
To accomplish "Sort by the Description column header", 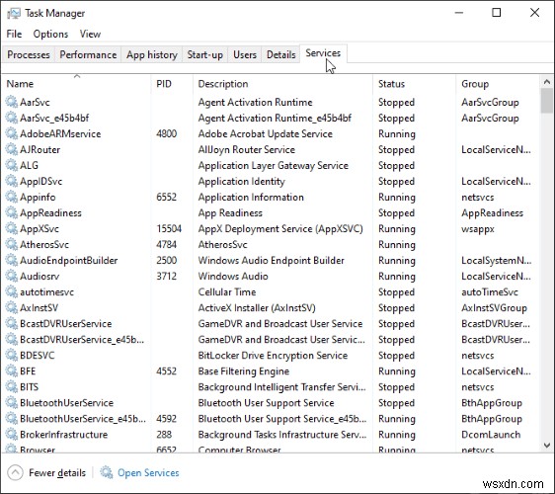I will pos(282,84).
